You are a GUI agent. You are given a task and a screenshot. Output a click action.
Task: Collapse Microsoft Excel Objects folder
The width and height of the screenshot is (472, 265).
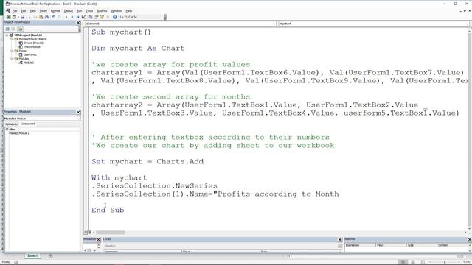(x=12, y=39)
